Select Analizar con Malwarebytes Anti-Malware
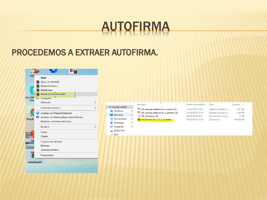Viewport: 267px width, 200px height. point(62,117)
